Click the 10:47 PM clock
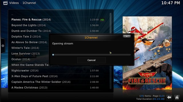 [171, 3]
